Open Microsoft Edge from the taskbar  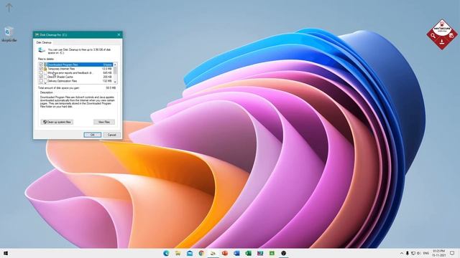click(x=166, y=253)
